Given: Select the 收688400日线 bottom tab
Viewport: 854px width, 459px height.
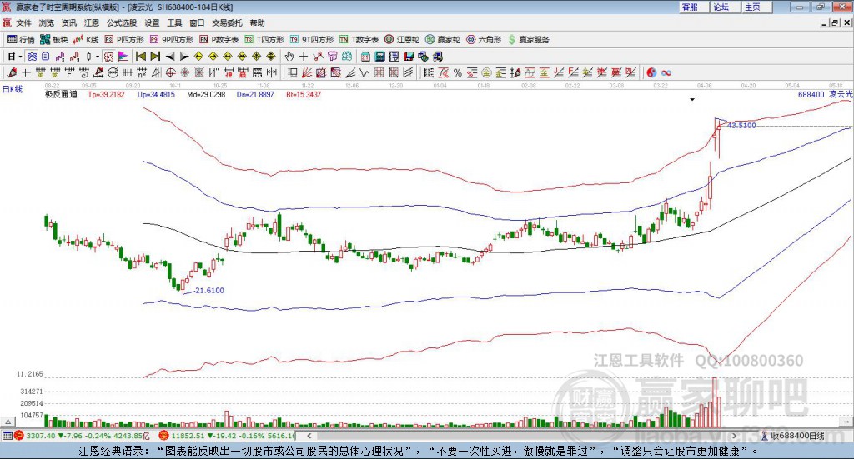Looking at the screenshot, I should [x=793, y=436].
